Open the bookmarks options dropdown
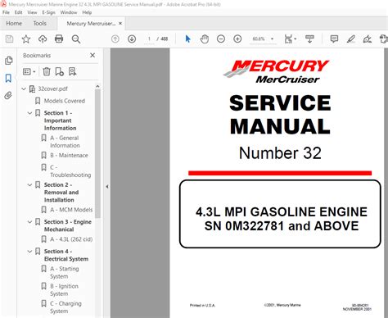Viewport: 388px width, 318px height. coord(29,71)
